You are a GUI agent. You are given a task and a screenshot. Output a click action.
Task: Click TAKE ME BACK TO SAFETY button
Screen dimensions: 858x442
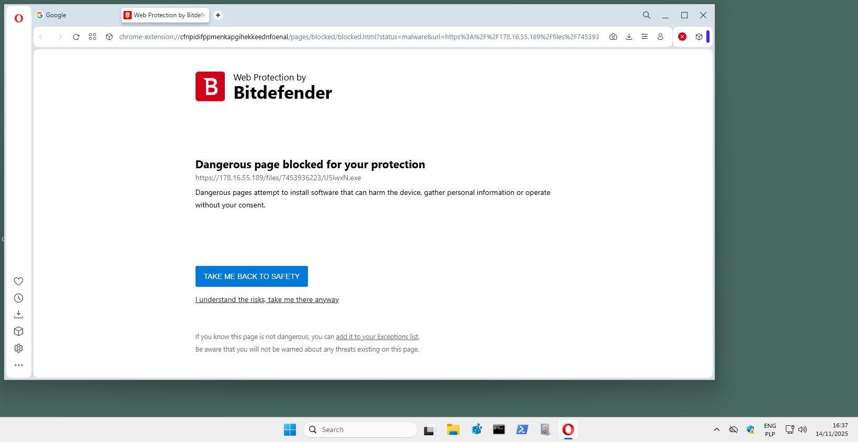[251, 276]
